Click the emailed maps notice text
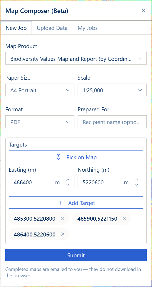Screen dimensions: 152x287 click(x=73, y=272)
